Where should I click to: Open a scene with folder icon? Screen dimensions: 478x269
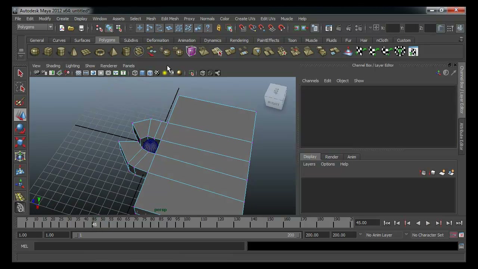71,28
